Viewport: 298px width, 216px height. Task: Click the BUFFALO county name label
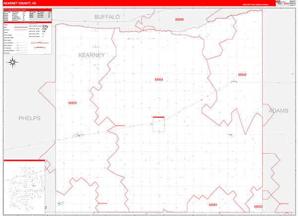click(x=107, y=17)
